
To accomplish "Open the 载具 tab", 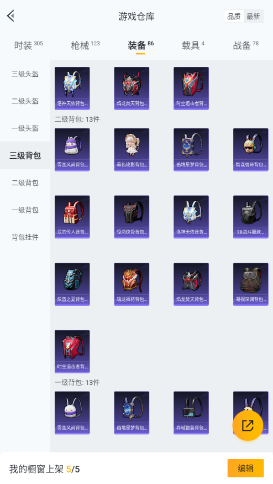I will (x=193, y=45).
